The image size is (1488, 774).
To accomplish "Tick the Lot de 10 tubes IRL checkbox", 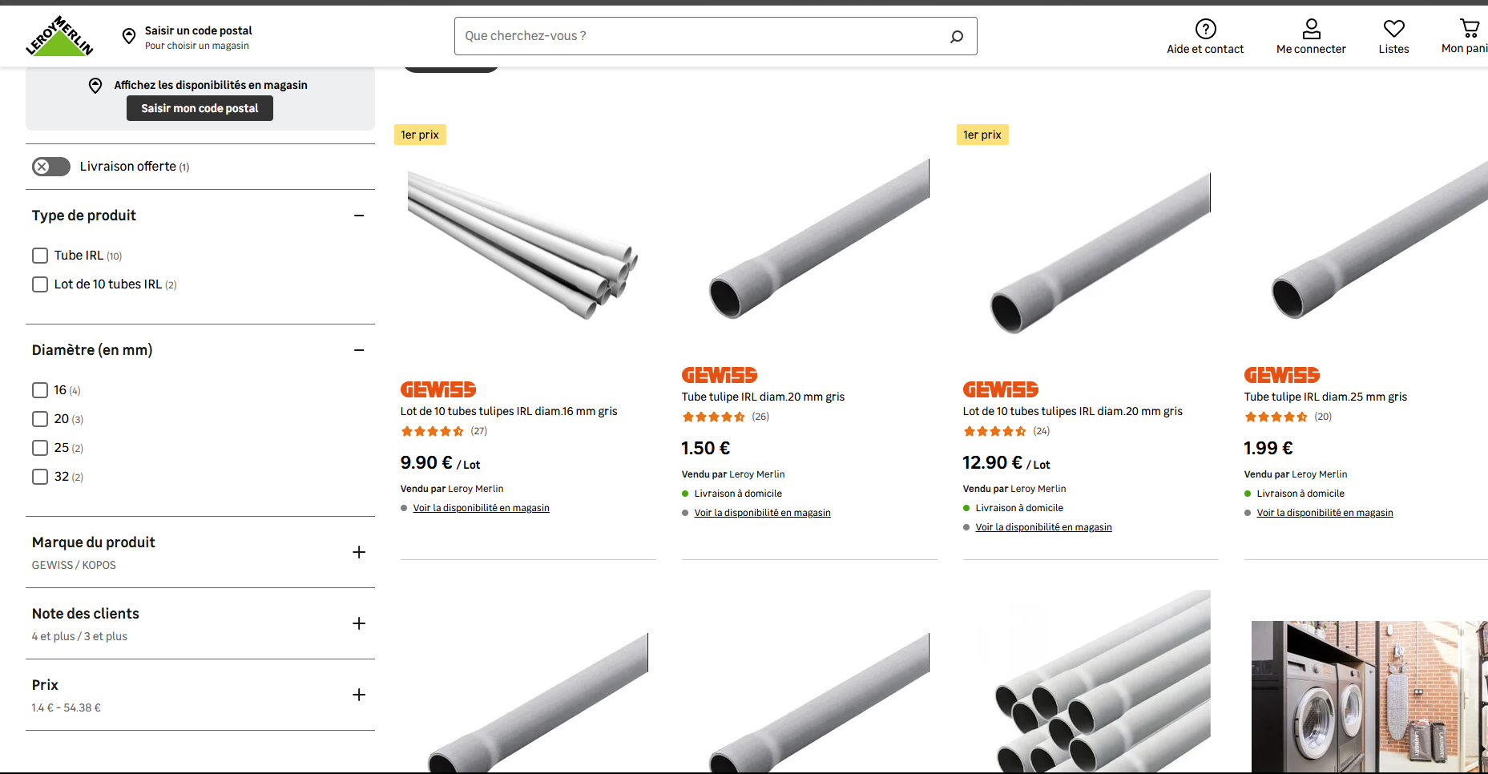I will click(40, 284).
